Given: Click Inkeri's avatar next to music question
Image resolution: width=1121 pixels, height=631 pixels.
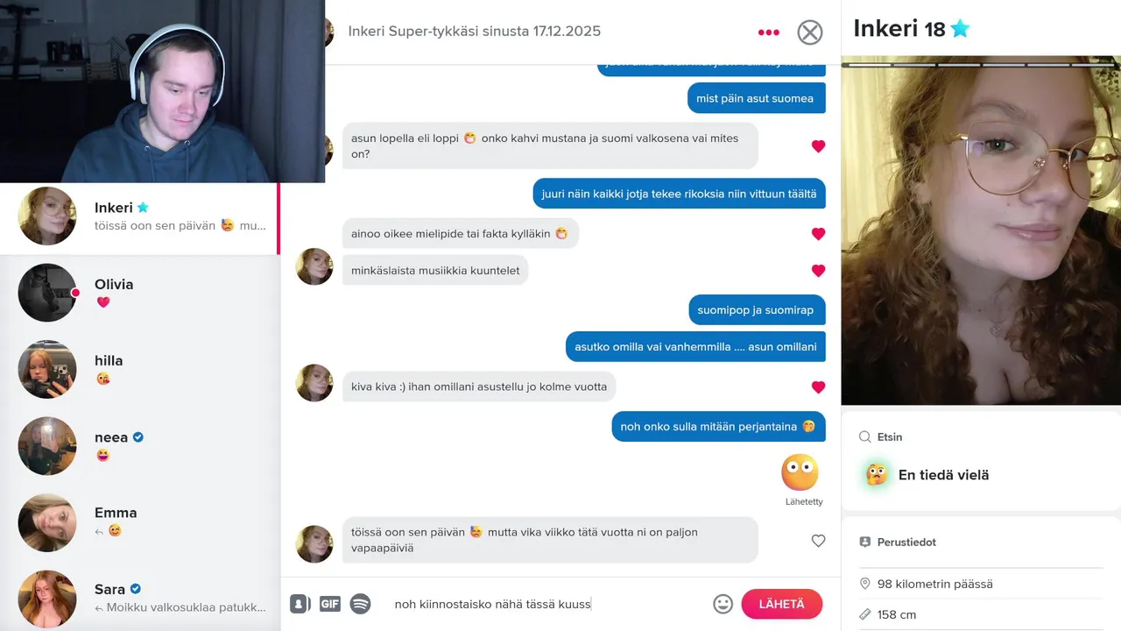Looking at the screenshot, I should (314, 266).
